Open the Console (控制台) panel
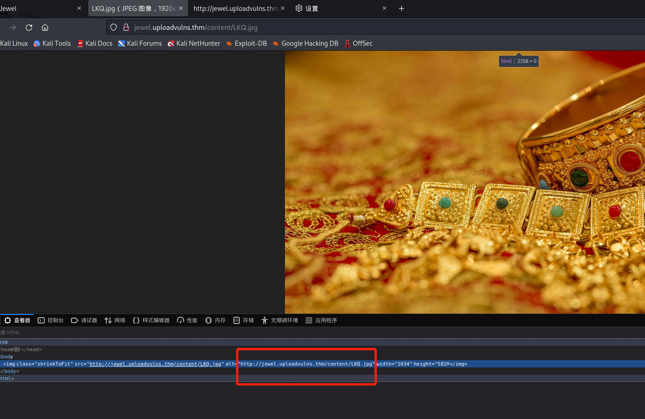This screenshot has height=419, width=645. point(51,320)
